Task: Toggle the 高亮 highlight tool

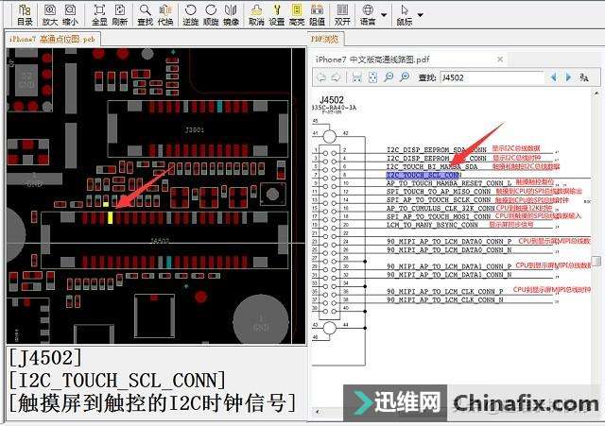Action: (x=297, y=15)
